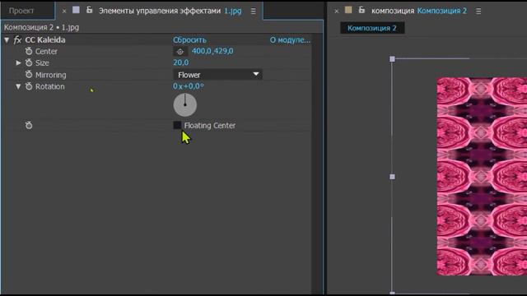Image resolution: width=527 pixels, height=296 pixels.
Task: Click the lock icon on the composition panel
Action: pyautogui.click(x=361, y=10)
